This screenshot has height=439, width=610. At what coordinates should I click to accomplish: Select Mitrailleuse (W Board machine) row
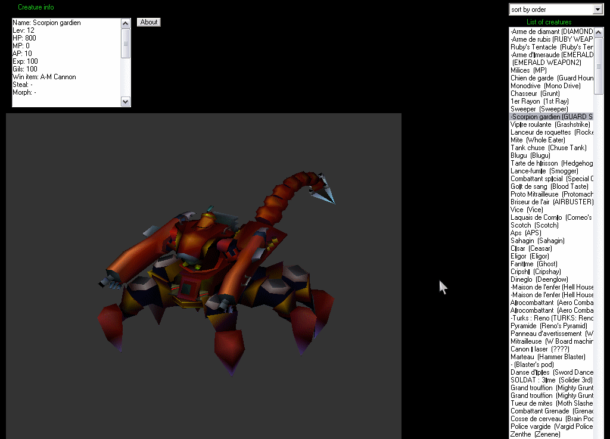coord(552,342)
